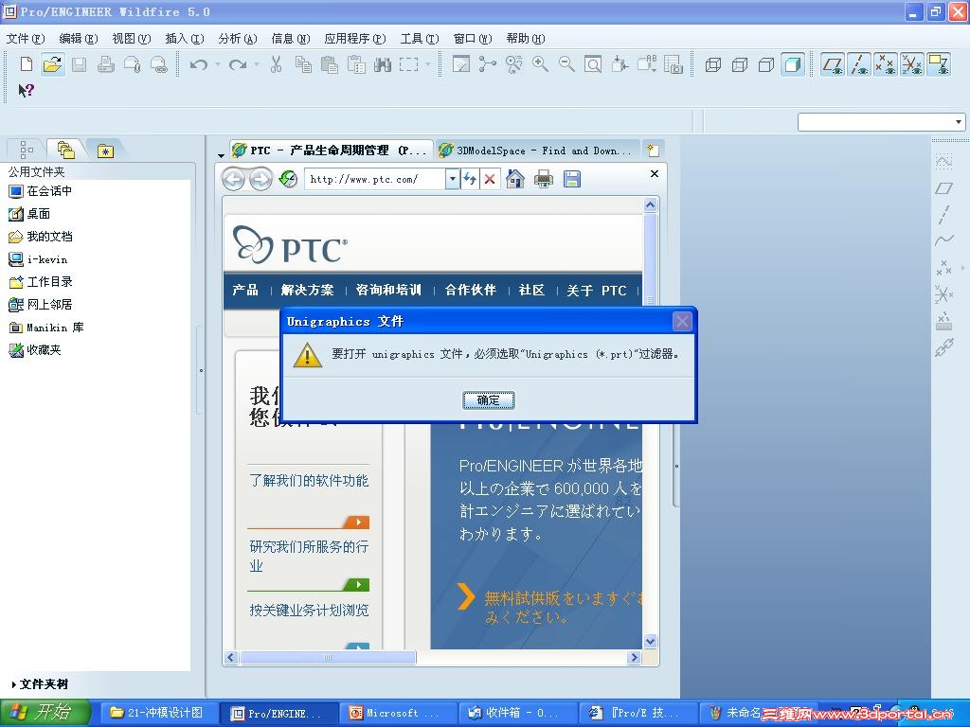Select No Hidden display style icon
This screenshot has width=970, height=727.
[x=766, y=63]
